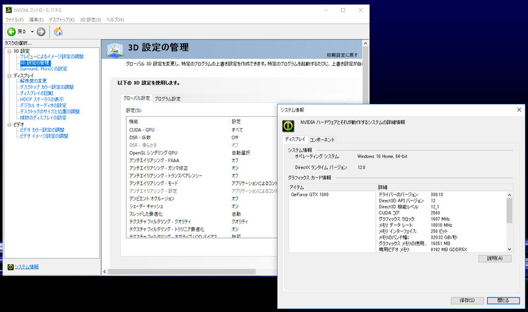Select アンチエイリアシング - ガンマ修正 row
The image size is (528, 312).
tap(202, 168)
